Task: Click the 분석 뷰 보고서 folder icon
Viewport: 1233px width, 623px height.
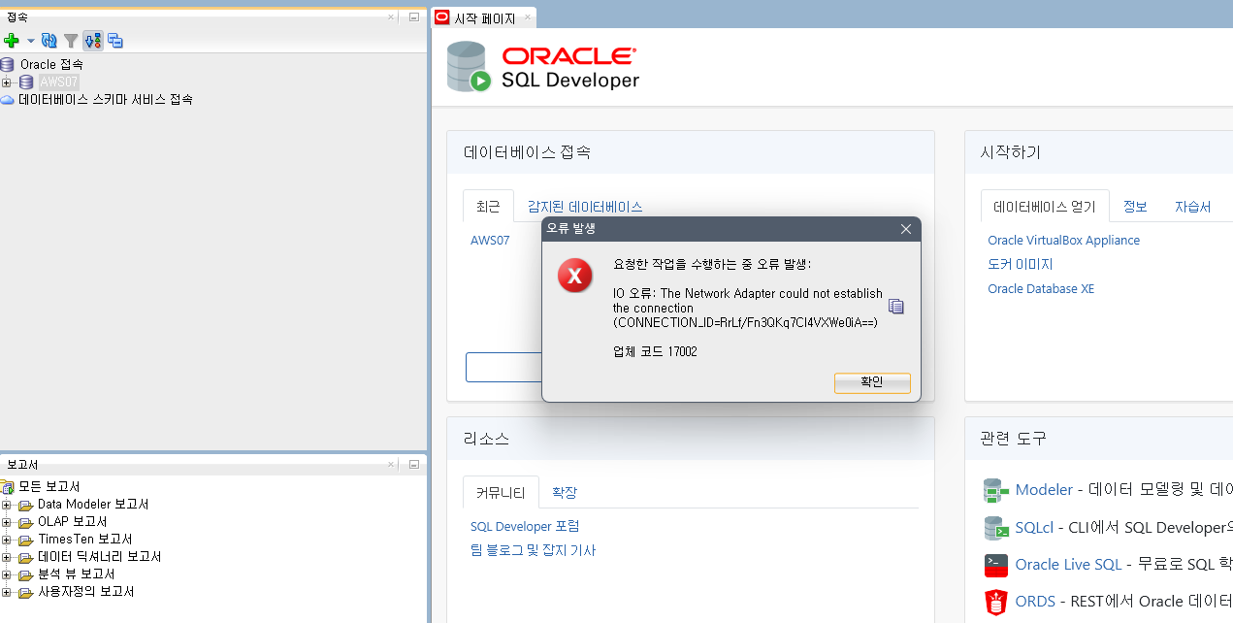Action: tap(26, 574)
